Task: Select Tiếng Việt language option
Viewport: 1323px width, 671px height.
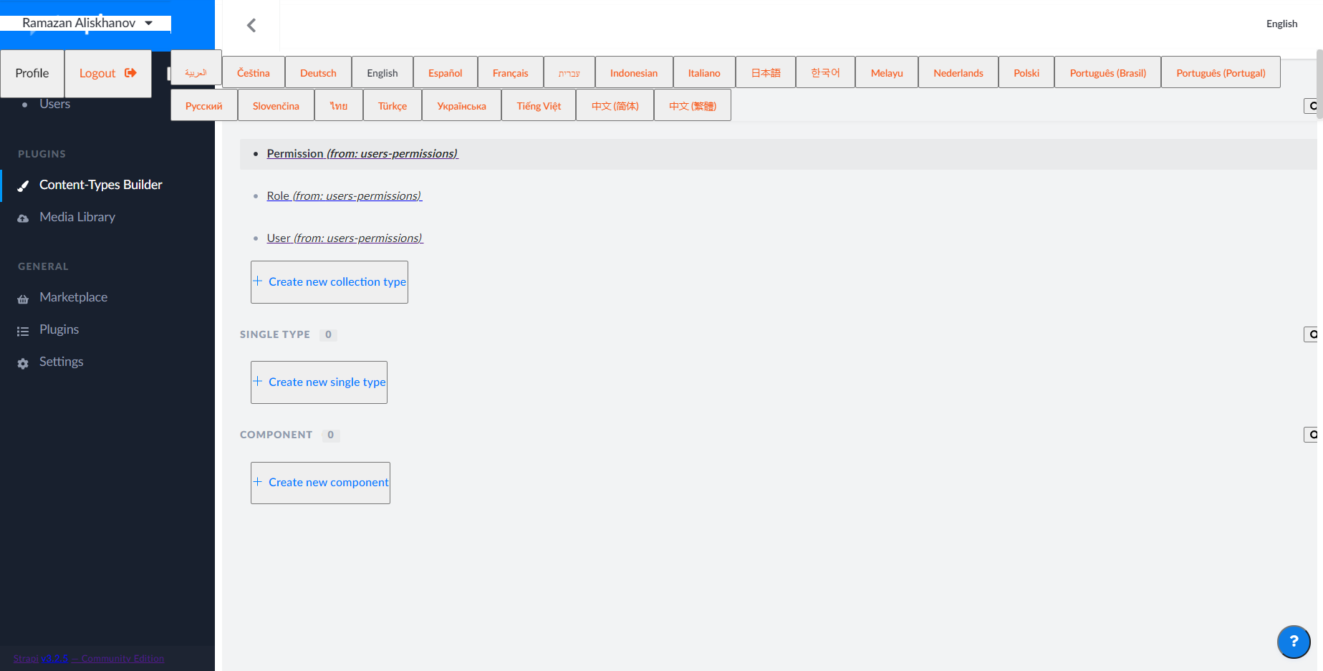Action: tap(539, 106)
